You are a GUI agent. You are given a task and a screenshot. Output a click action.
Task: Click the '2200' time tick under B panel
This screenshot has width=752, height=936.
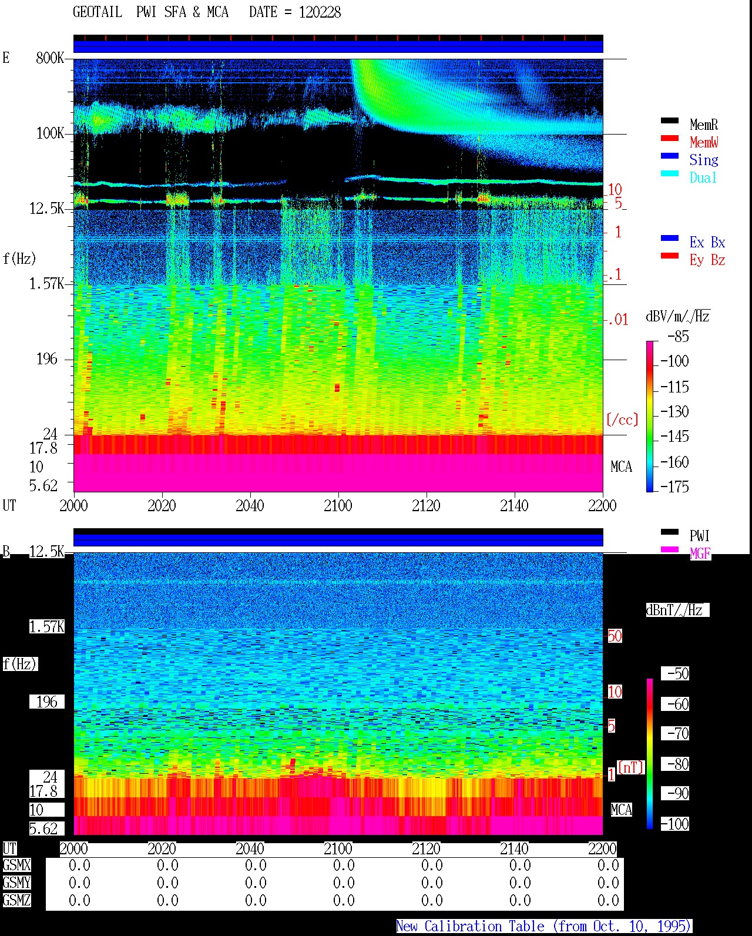(602, 848)
